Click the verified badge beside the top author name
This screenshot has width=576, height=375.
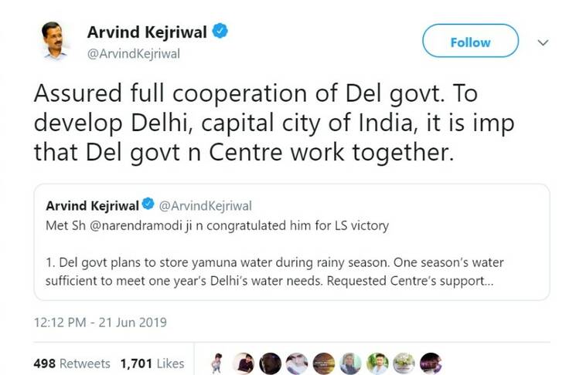(x=220, y=32)
